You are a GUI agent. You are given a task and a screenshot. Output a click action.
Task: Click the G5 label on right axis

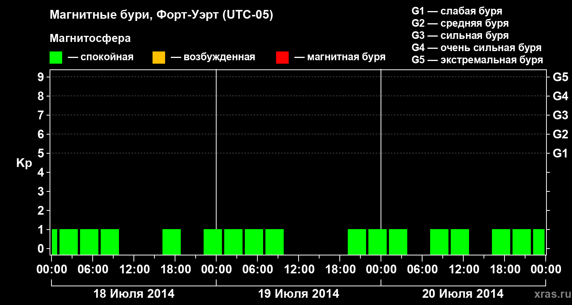point(561,77)
